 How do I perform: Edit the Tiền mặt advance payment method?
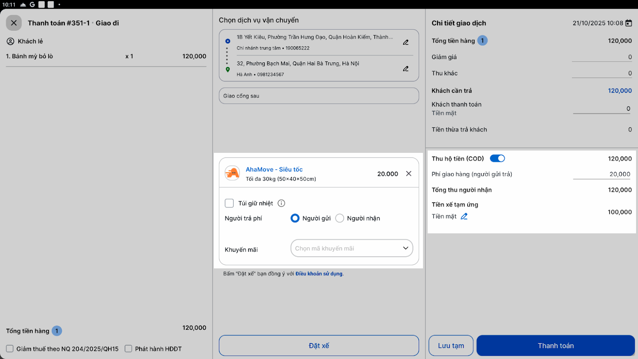tap(464, 216)
